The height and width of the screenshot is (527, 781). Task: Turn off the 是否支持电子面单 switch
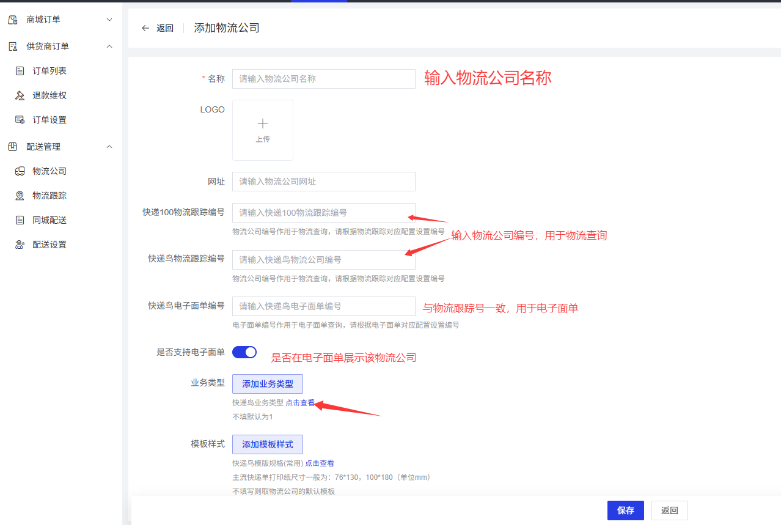click(x=244, y=352)
